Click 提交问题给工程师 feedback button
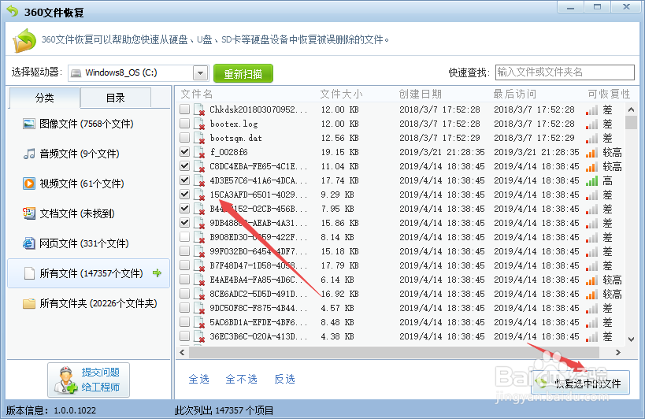 [x=88, y=380]
